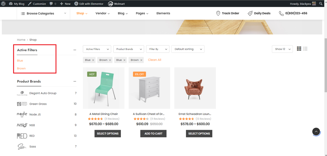Click the Ernst Schwadron Loun... title
Viewport: 327px width, 156px height.
pos(195,114)
